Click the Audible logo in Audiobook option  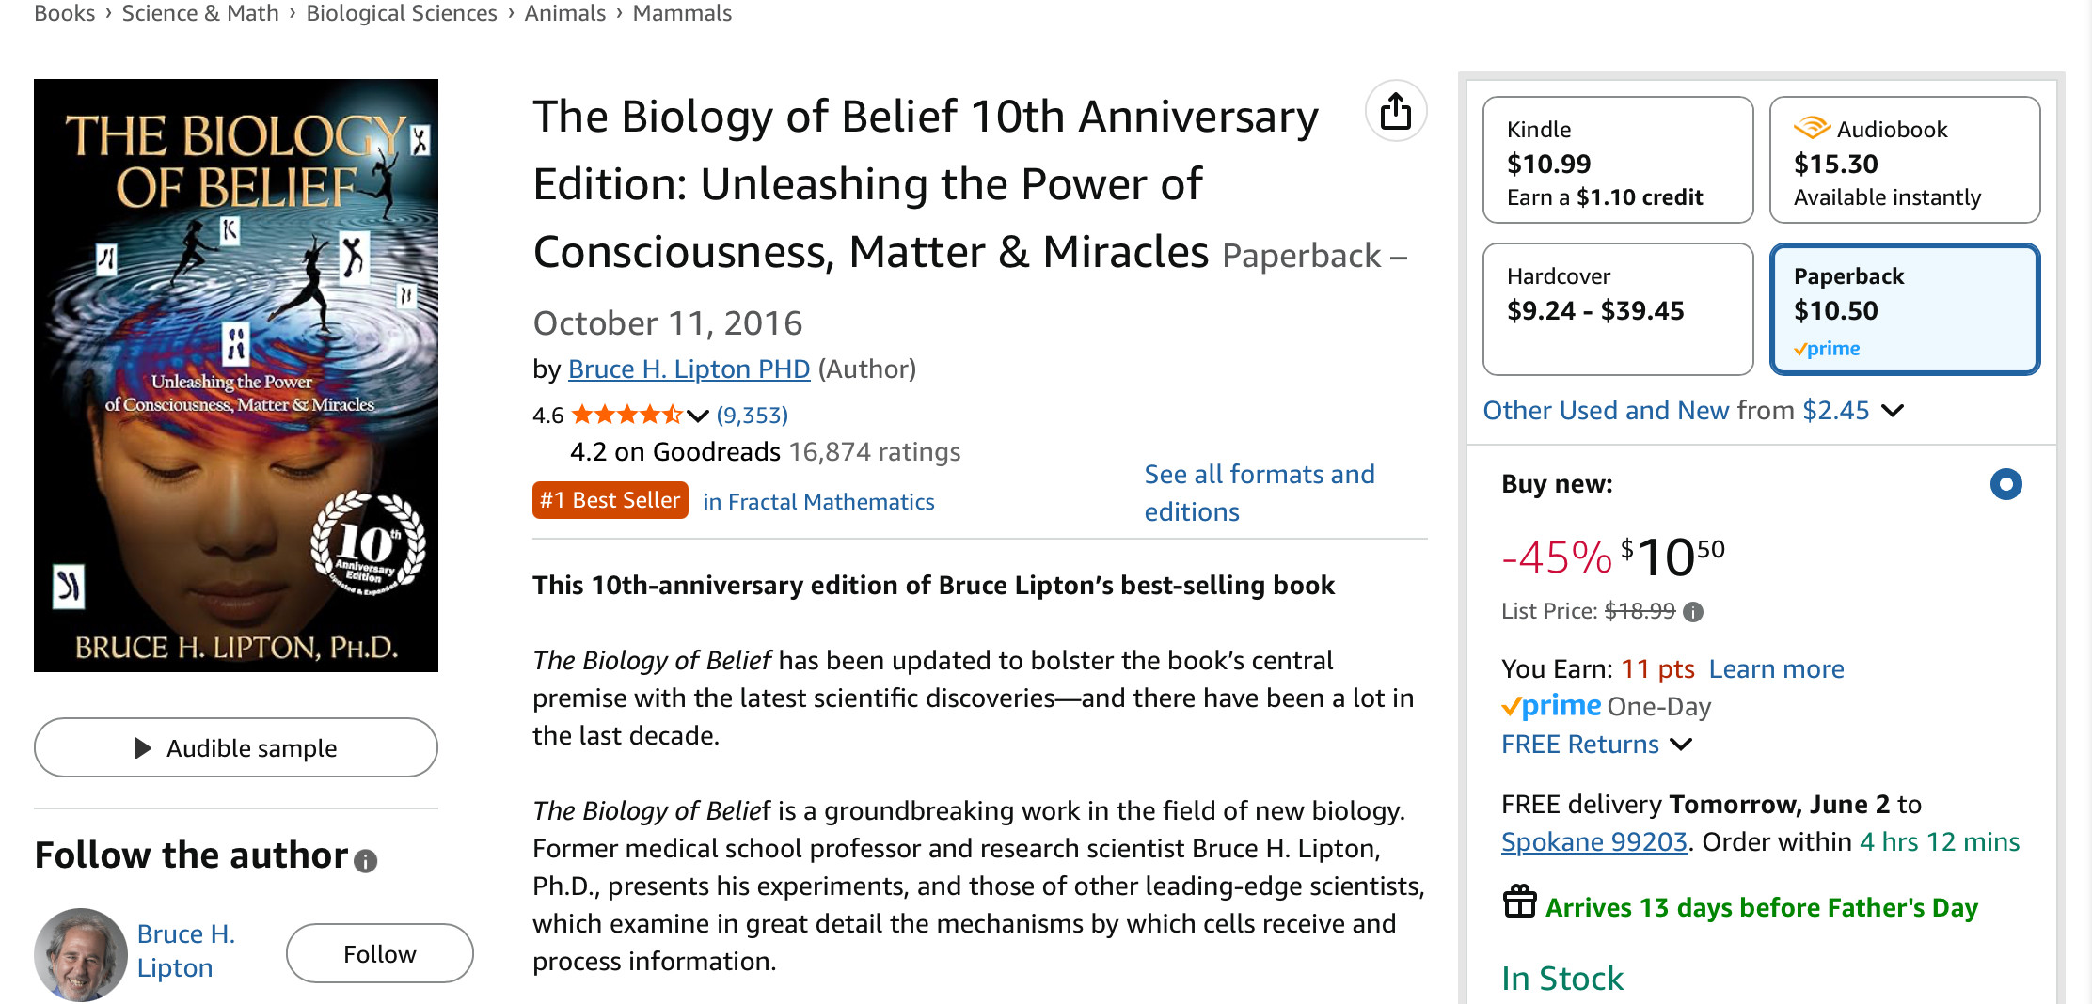[x=1811, y=128]
